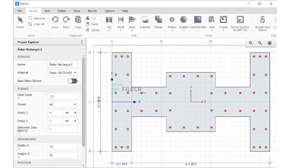Copy the selection with Copy icon
Image resolution: width=290 pixels, height=168 pixels.
point(78,20)
